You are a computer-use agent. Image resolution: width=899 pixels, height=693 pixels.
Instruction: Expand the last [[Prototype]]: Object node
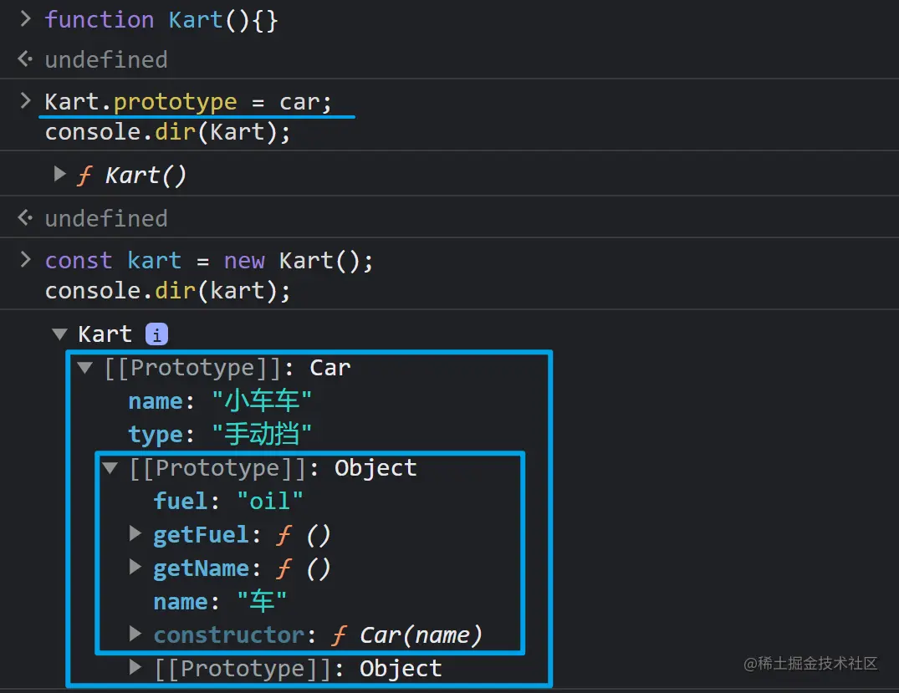(135, 667)
